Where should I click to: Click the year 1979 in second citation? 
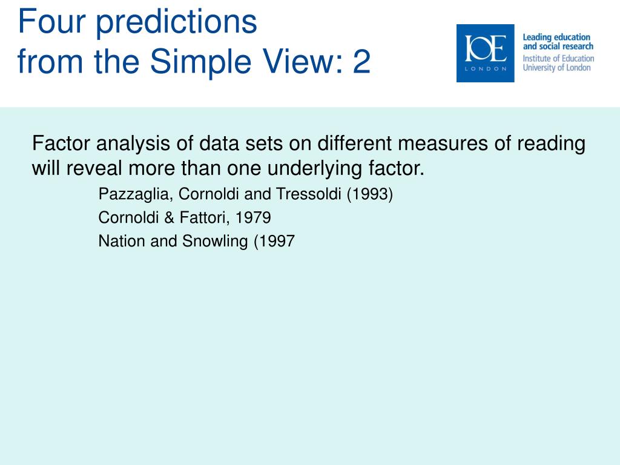click(x=253, y=217)
